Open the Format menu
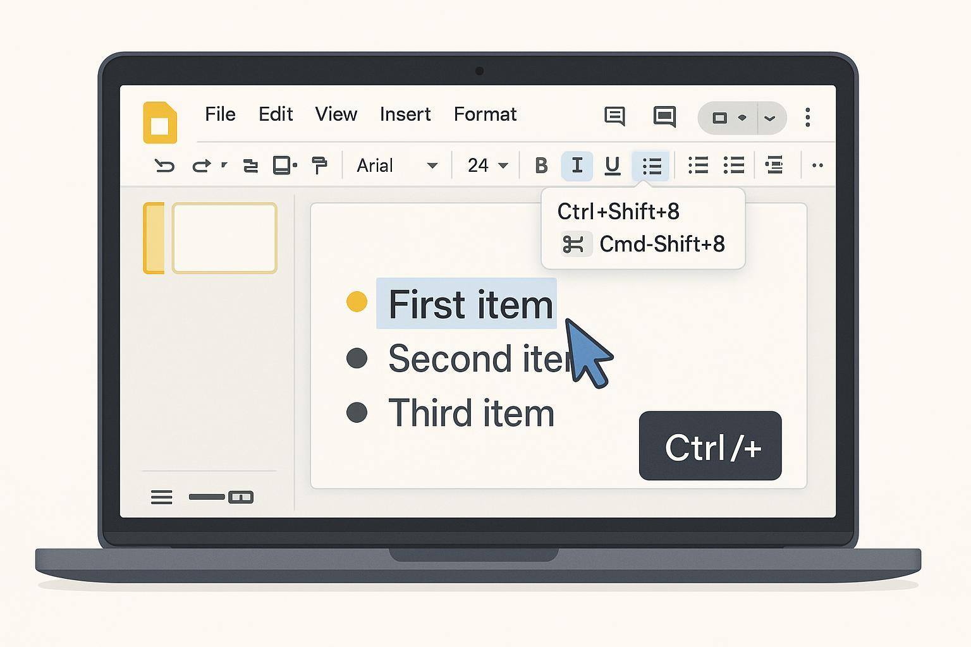Viewport: 971px width, 647px height. tap(485, 114)
